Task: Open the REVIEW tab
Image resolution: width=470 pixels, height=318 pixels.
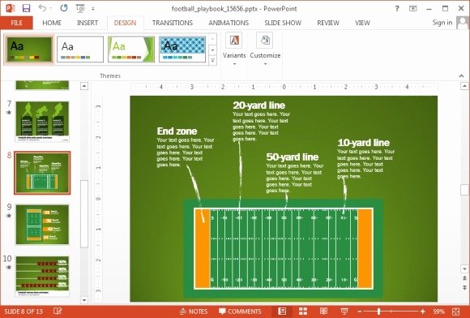Action: pyautogui.click(x=328, y=23)
